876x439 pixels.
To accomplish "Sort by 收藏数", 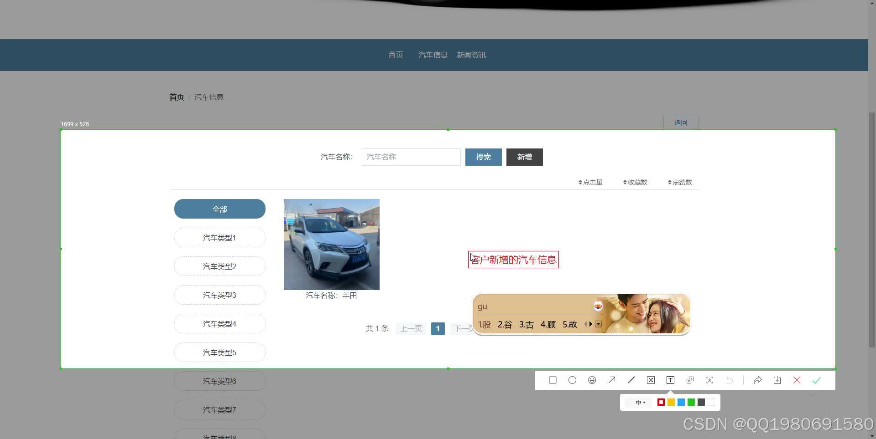I will [635, 182].
